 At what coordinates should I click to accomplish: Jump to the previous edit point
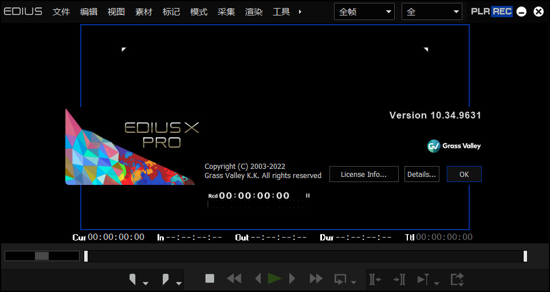(375, 279)
